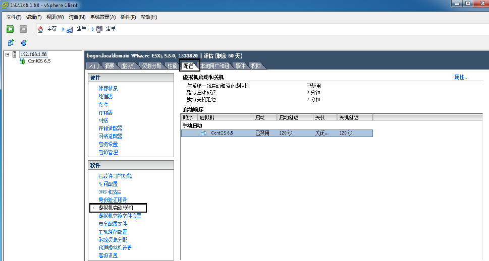The width and height of the screenshot is (489, 261).
Task: Click the second 清单 server icon in breadcrumb
Action: [99, 30]
